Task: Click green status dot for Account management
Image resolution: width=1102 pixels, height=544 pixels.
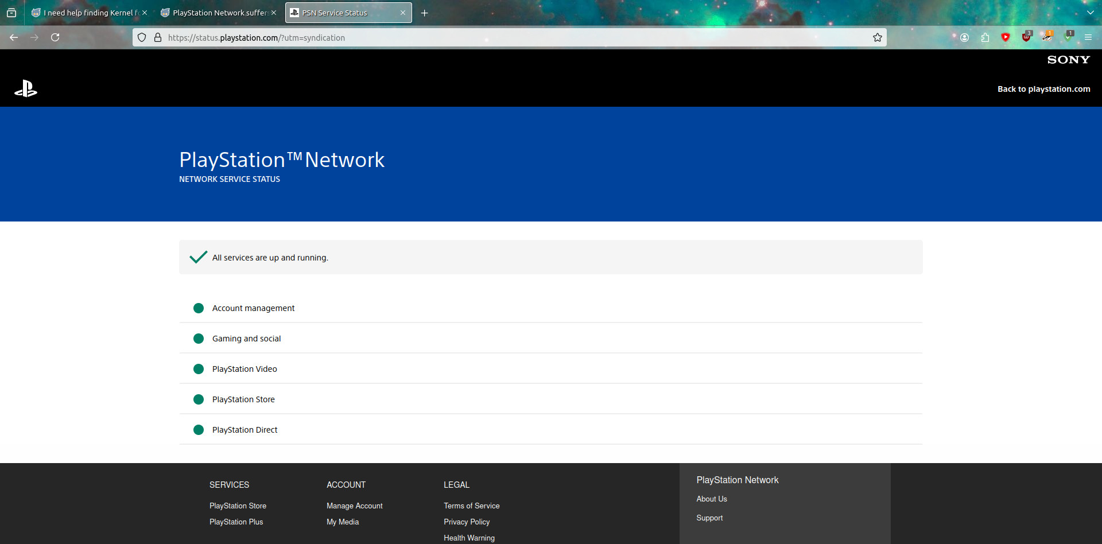Action: coord(199,308)
